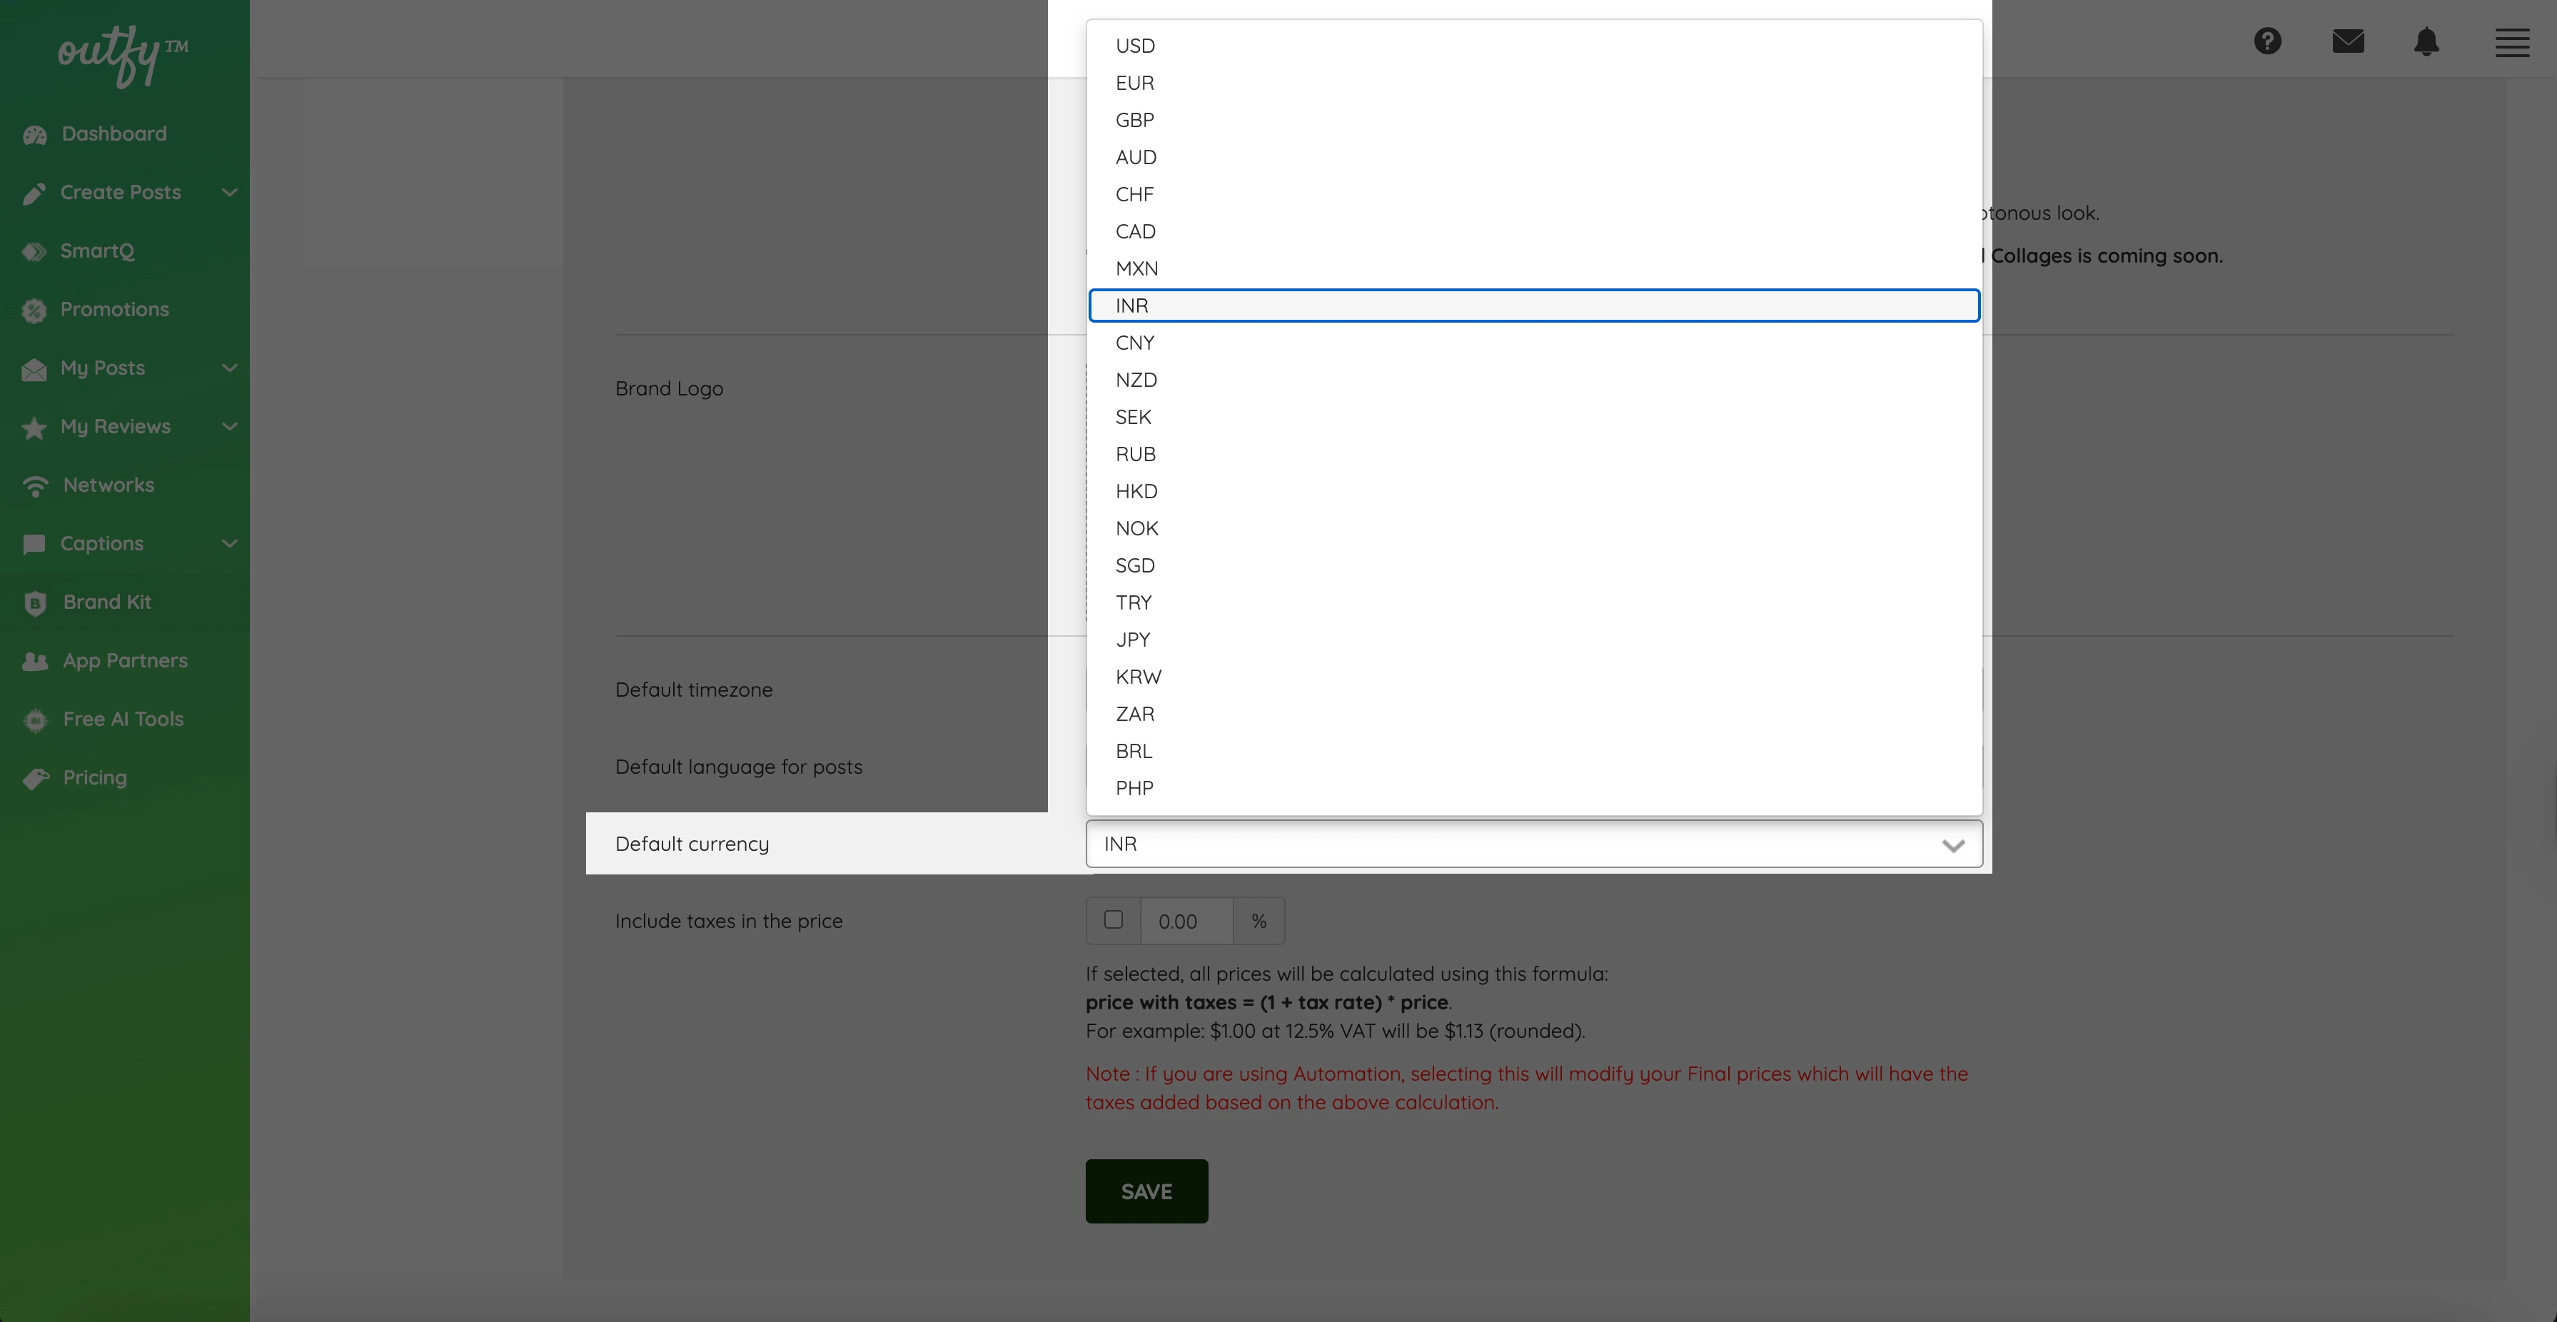Expand the Captions submenu chevron
This screenshot has height=1322, width=2557.
click(231, 544)
